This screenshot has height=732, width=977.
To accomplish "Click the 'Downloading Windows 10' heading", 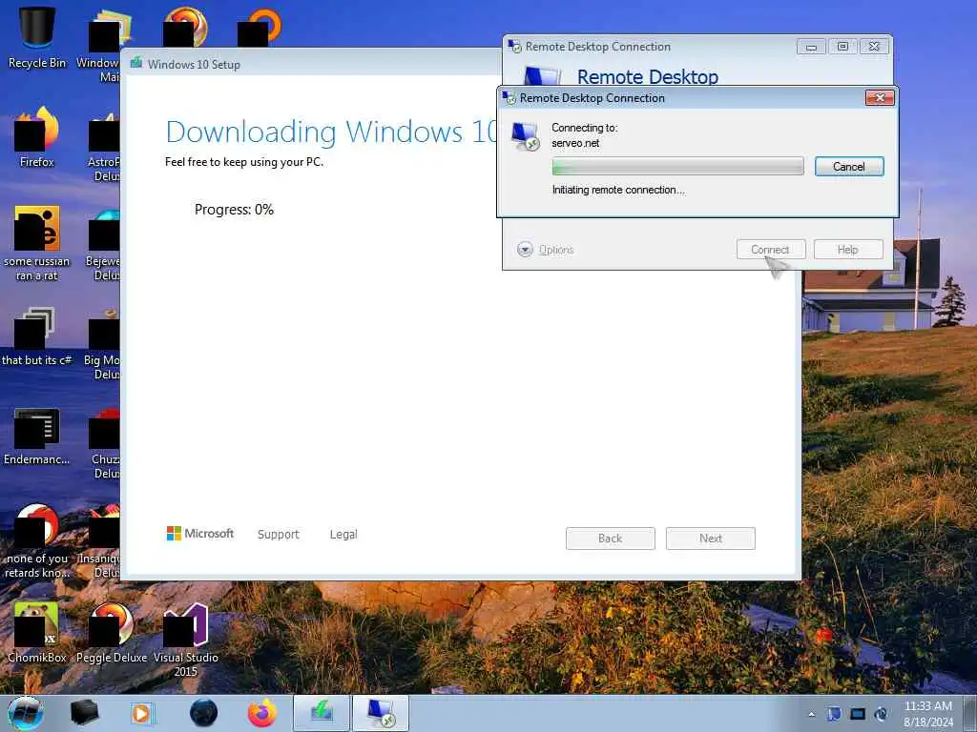I will 330,132.
